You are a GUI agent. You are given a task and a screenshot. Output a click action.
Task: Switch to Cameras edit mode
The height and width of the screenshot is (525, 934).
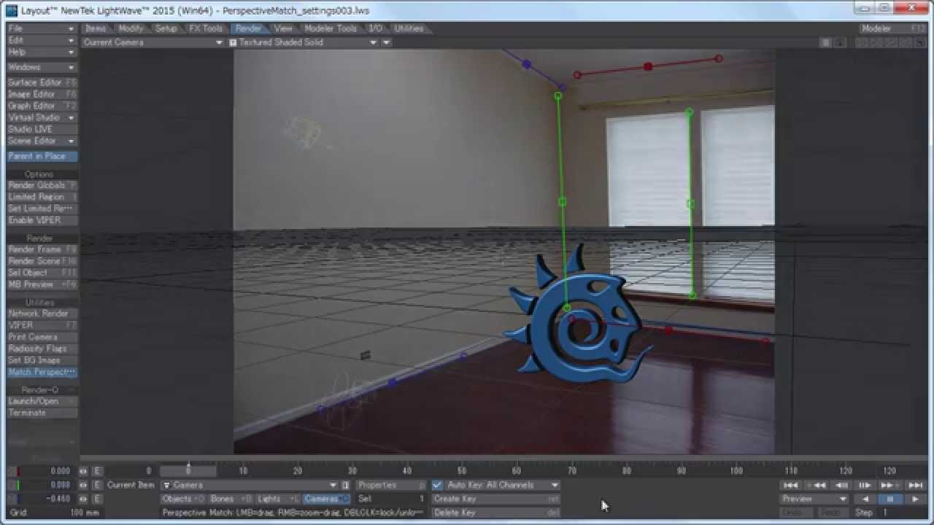coord(326,499)
